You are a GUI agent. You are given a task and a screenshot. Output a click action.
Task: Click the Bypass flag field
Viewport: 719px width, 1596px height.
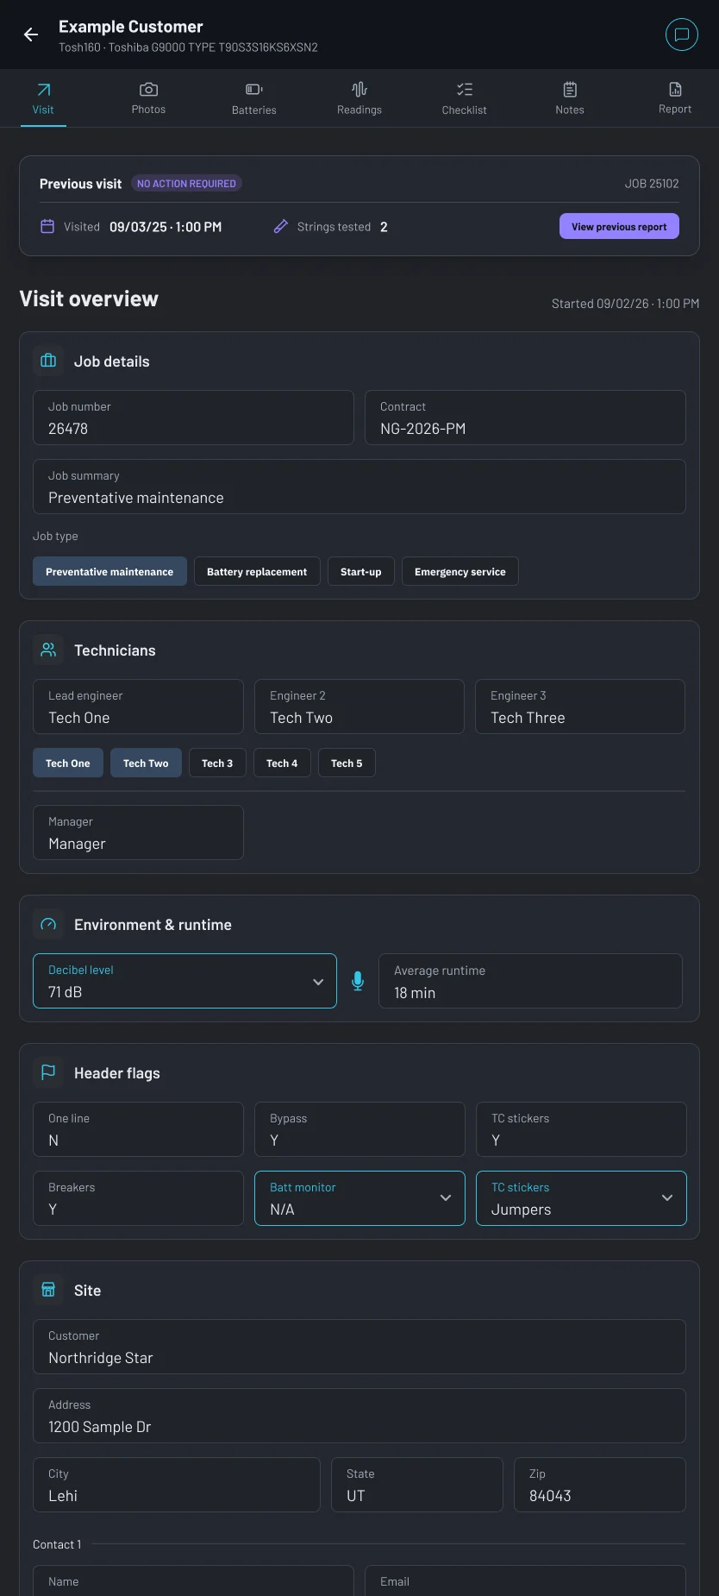pos(359,1129)
